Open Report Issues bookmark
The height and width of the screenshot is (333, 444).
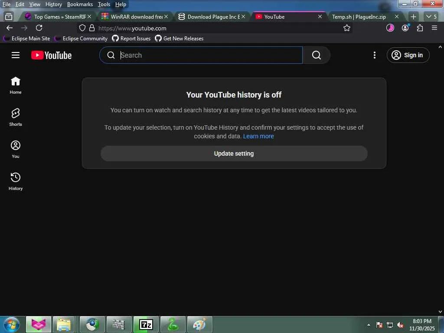[x=131, y=39]
